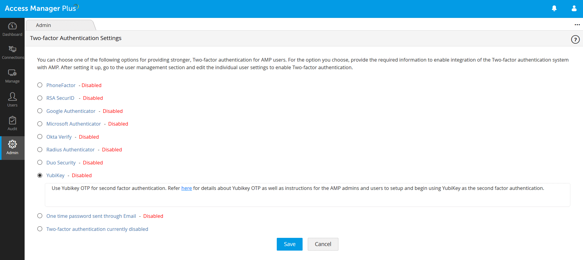Open the notifications bell
Image resolution: width=583 pixels, height=260 pixels.
[x=554, y=8]
